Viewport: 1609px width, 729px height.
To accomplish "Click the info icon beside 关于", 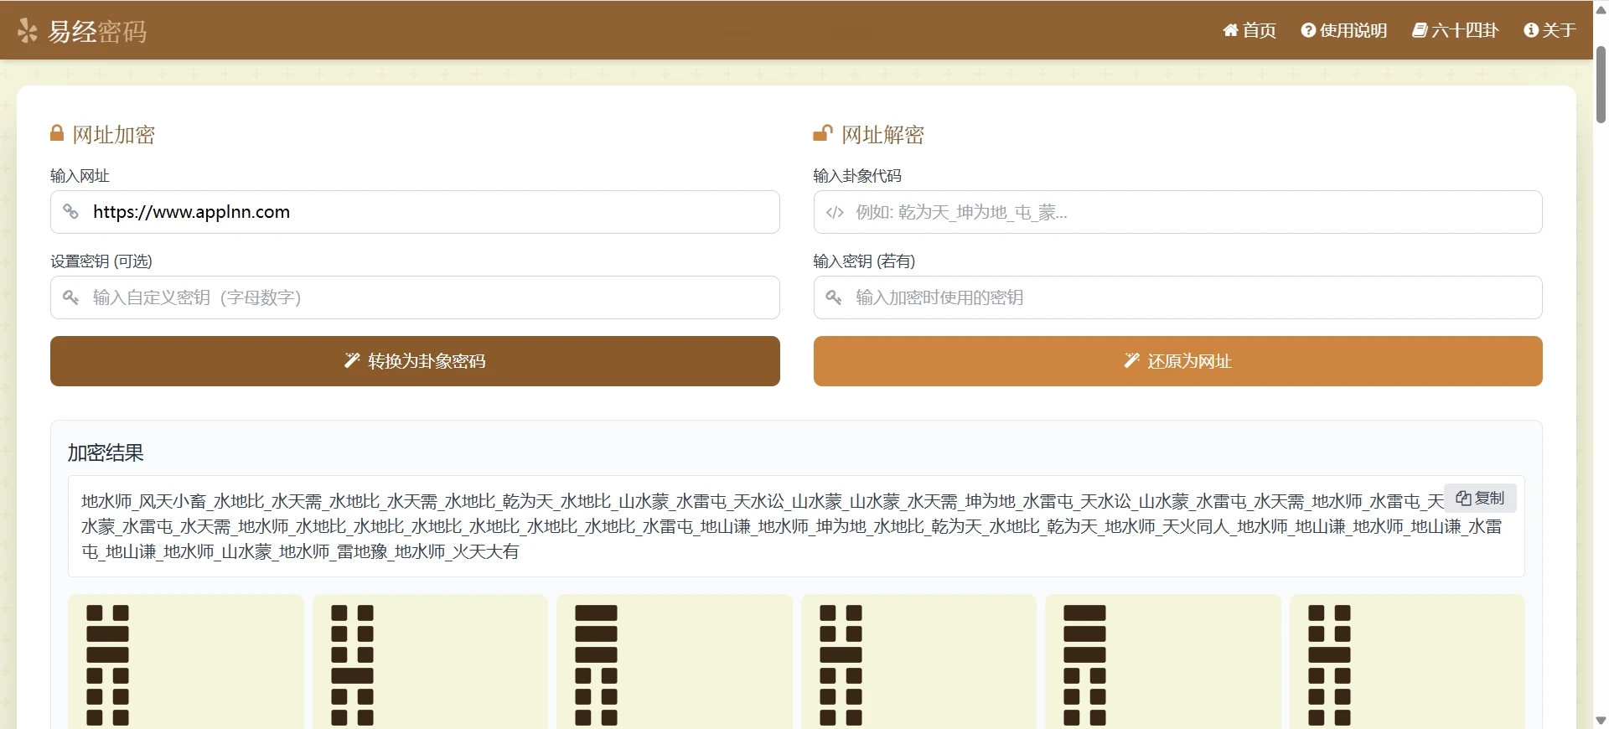I will click(x=1531, y=30).
